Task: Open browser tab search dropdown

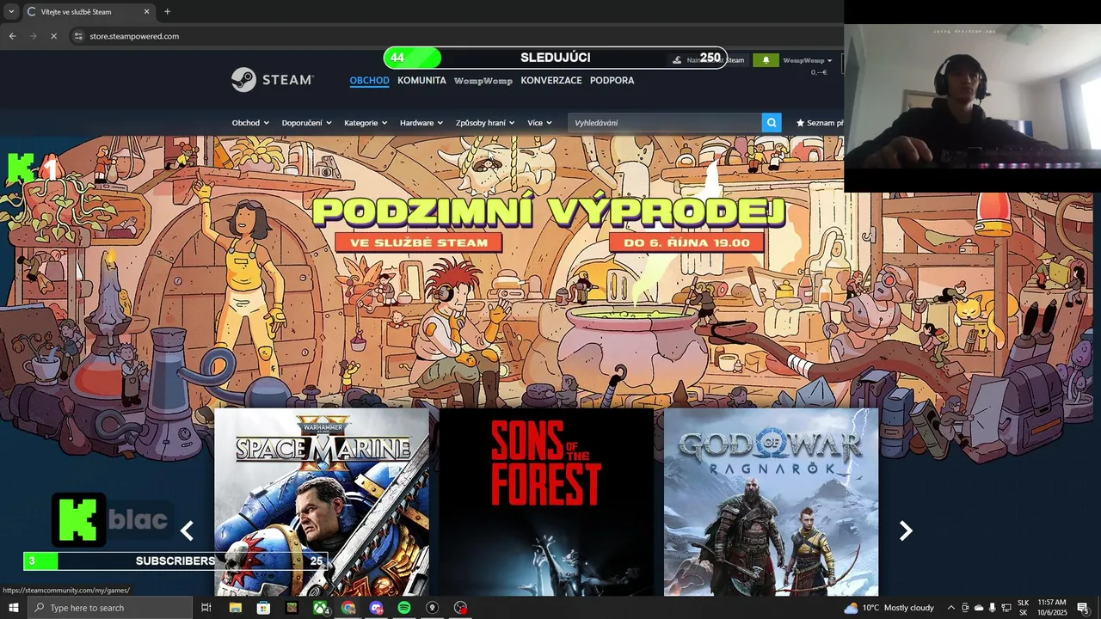Action: [x=10, y=12]
